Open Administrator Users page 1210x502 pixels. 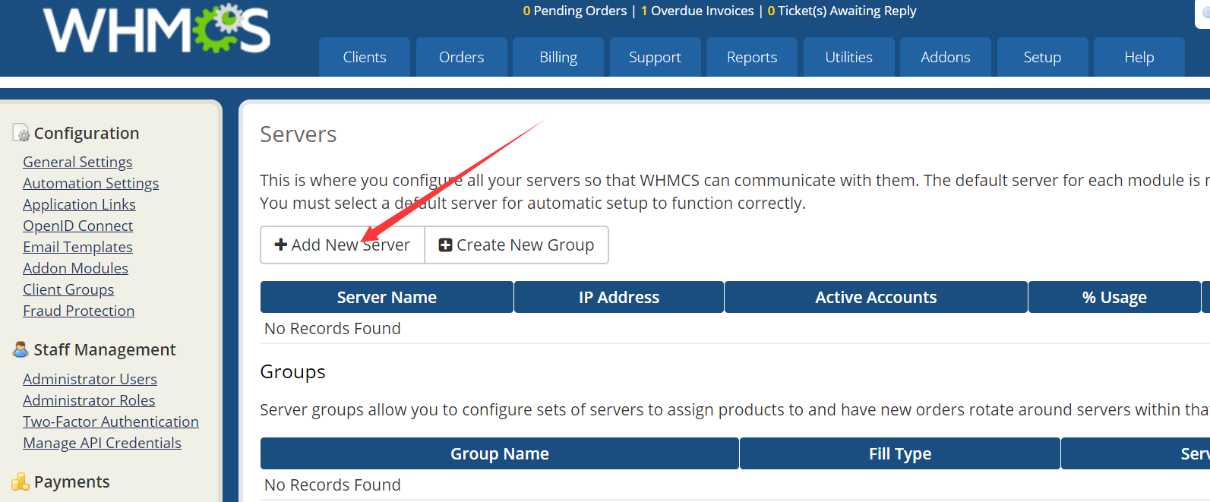click(x=90, y=379)
